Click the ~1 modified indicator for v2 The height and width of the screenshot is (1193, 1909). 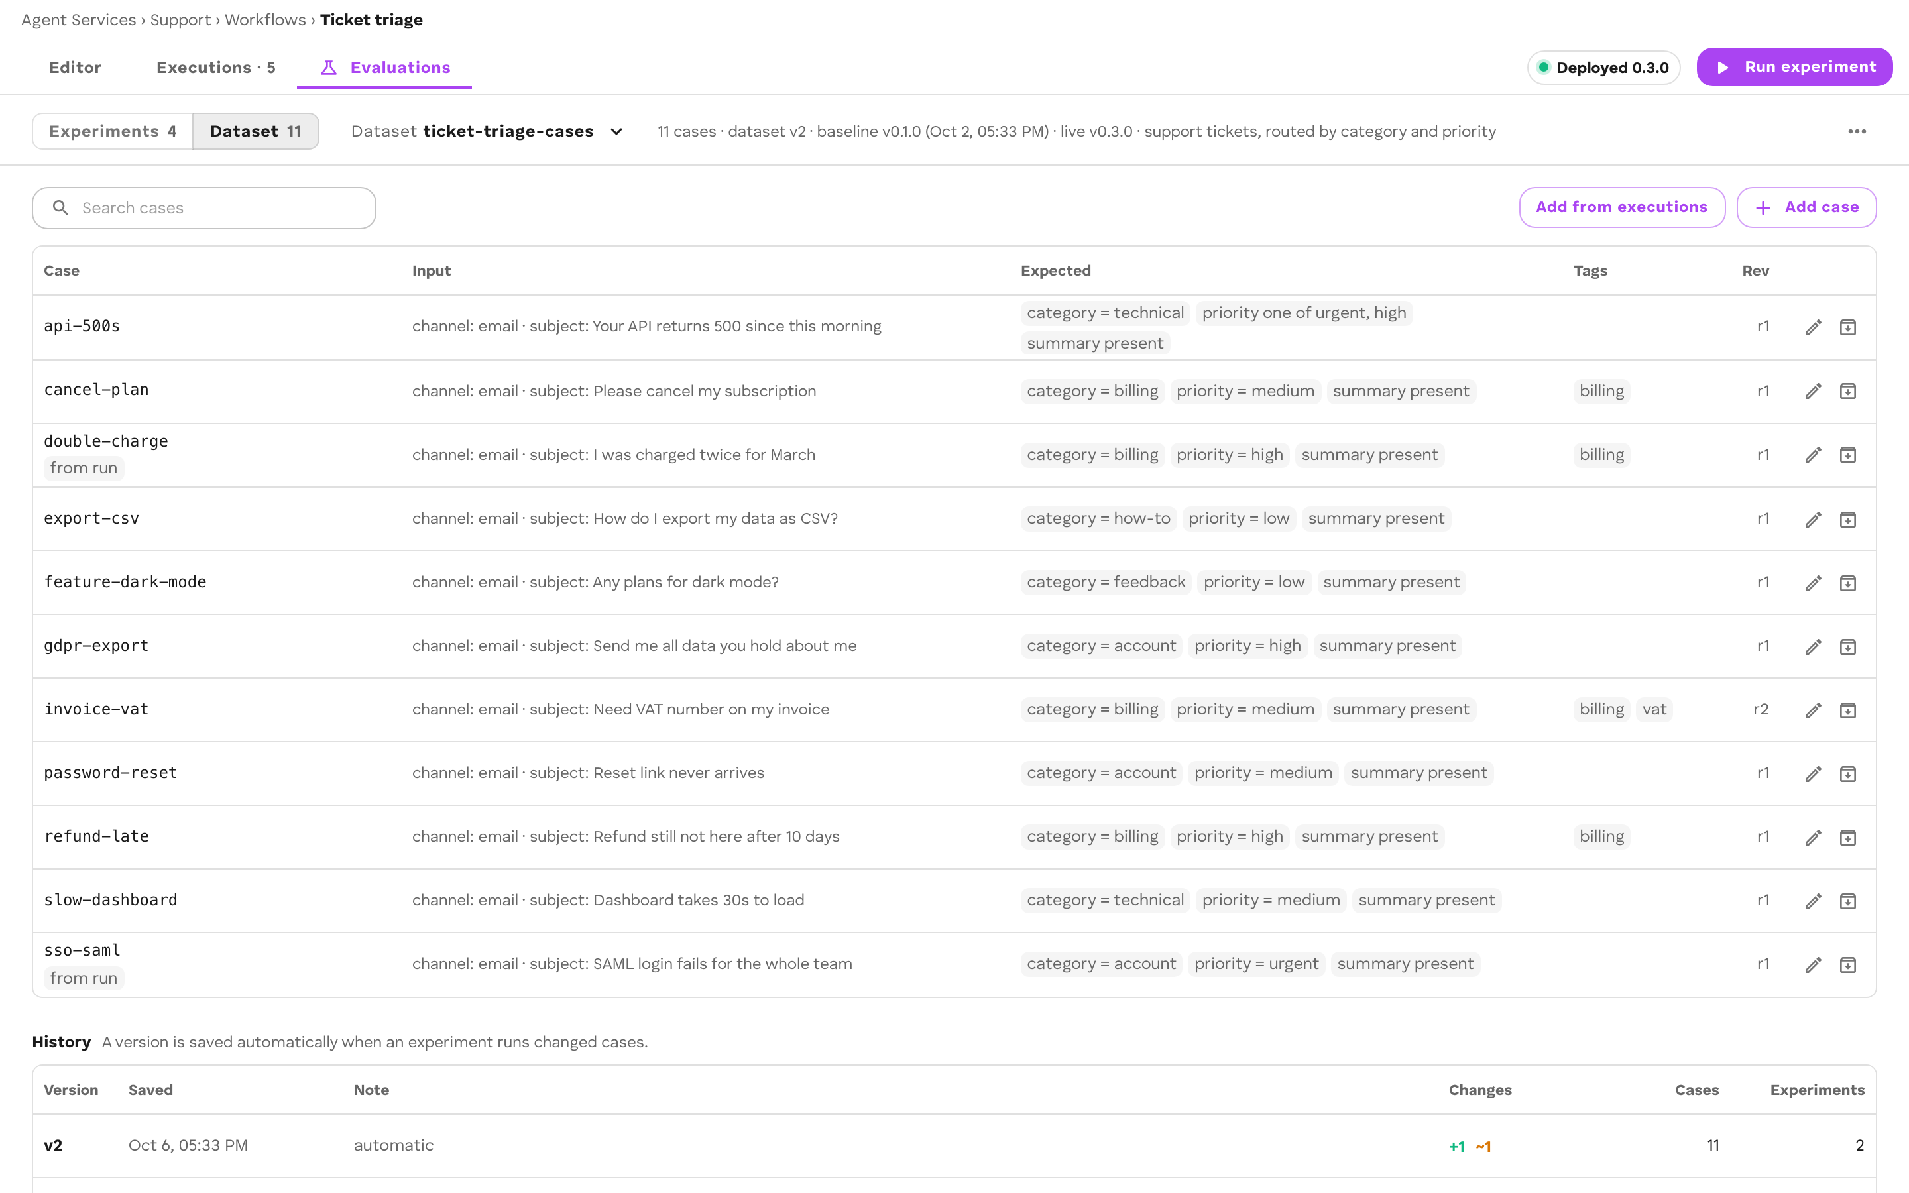click(1483, 1147)
